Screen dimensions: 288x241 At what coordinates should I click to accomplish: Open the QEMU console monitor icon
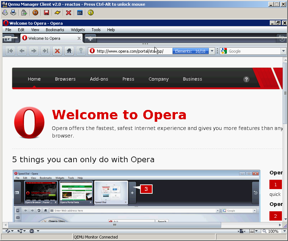click(80, 13)
